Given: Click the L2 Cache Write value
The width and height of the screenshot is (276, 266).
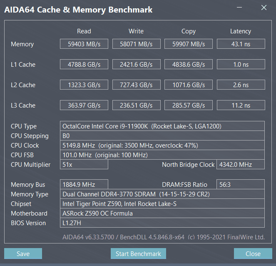Looking at the screenshot, I should click(136, 85).
